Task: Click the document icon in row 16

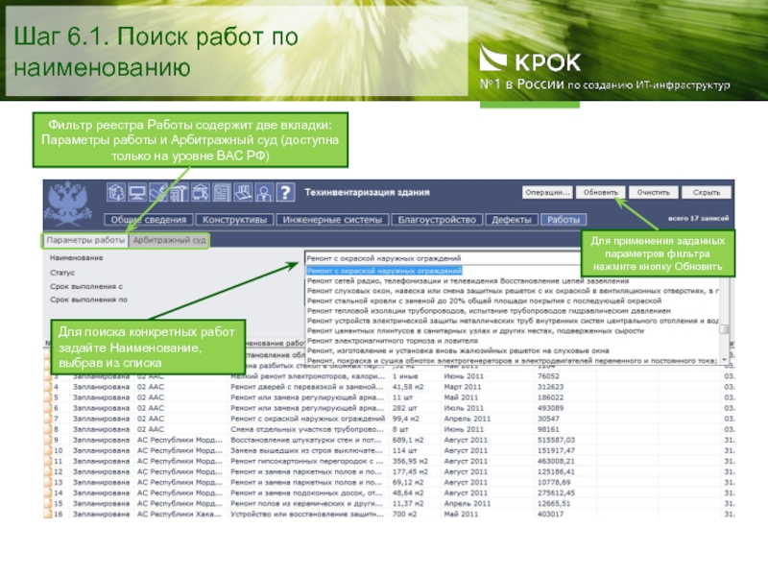Action: coord(48,514)
